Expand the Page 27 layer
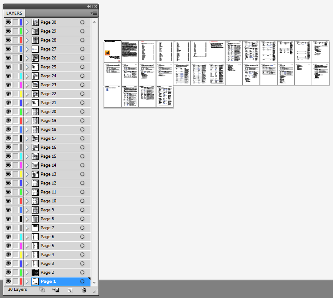The width and height of the screenshot is (333, 298). [x=27, y=49]
